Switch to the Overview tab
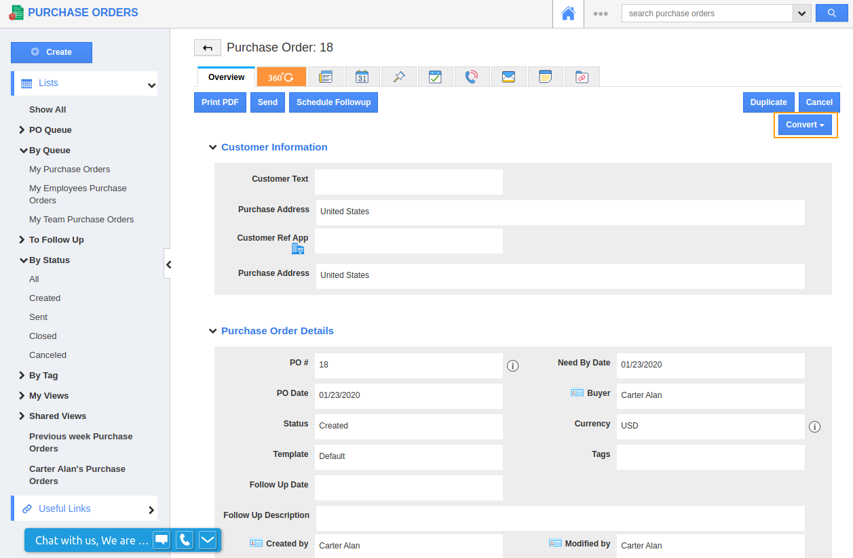The height and width of the screenshot is (558, 853). (226, 77)
